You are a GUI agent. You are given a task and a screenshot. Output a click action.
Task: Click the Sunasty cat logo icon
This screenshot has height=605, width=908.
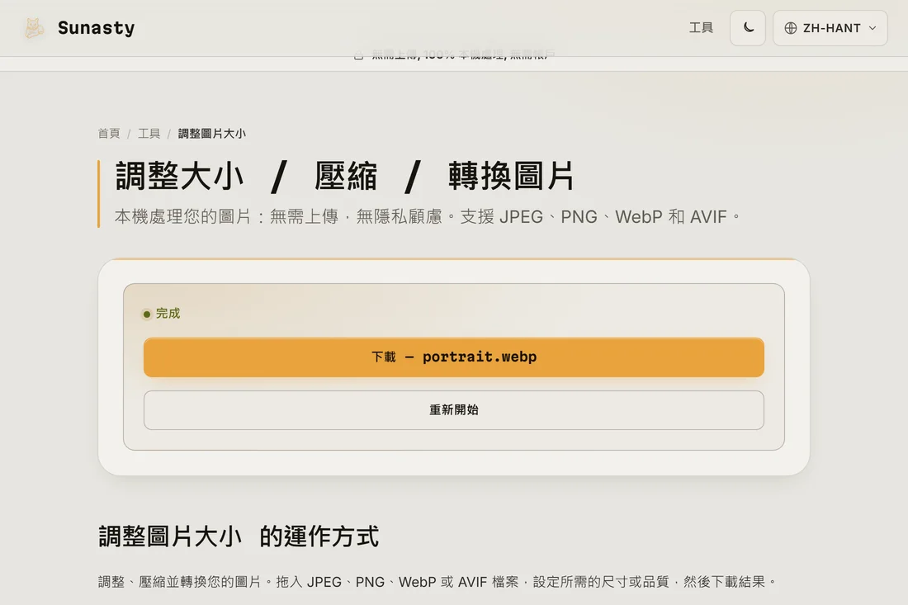pos(34,28)
